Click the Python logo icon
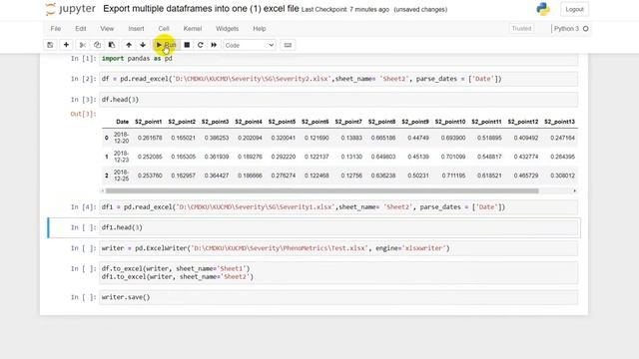This screenshot has height=359, width=639. (x=543, y=9)
